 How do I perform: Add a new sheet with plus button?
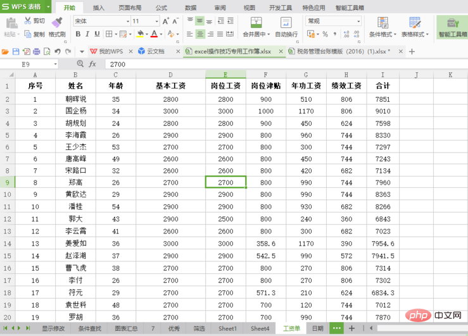[352, 328]
